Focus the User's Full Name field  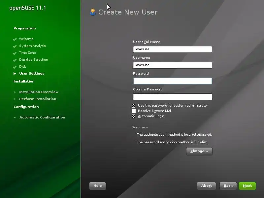click(172, 49)
